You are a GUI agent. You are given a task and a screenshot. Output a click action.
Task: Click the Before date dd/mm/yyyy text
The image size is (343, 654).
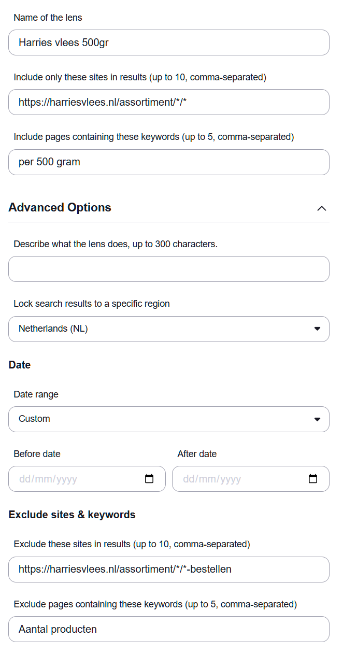click(x=48, y=479)
